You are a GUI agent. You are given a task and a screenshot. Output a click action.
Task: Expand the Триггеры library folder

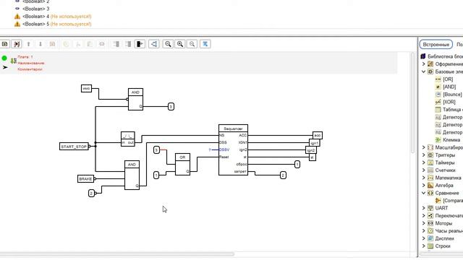pyautogui.click(x=423, y=155)
